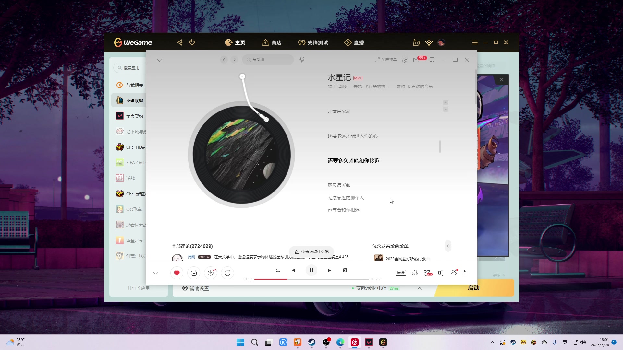Collapse player view with bottom-left chevron
This screenshot has width=623, height=350.
click(x=155, y=273)
